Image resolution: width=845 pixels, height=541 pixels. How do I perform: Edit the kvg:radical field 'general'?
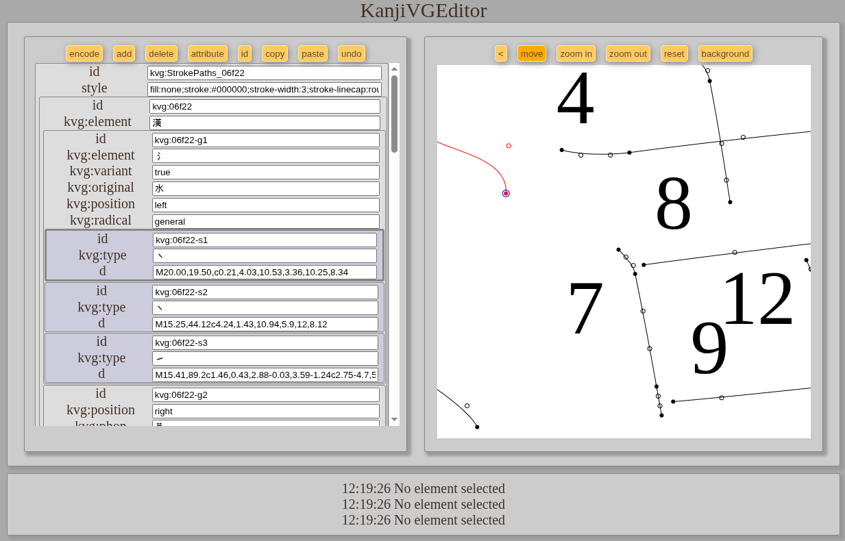click(266, 221)
